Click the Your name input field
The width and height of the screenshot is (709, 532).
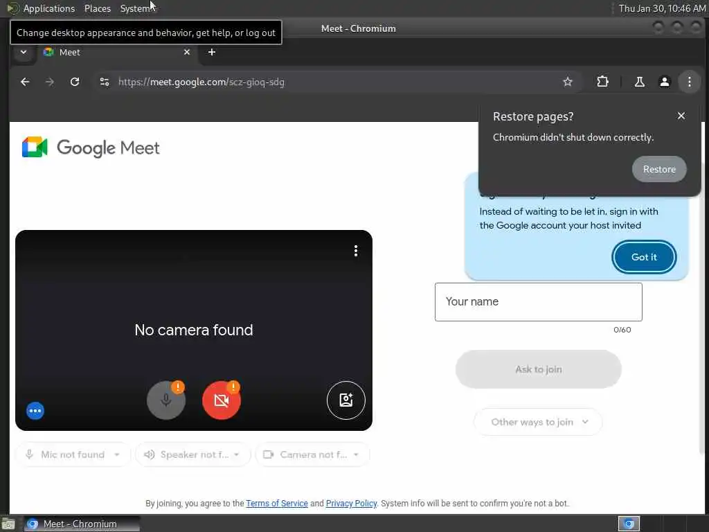(538, 302)
